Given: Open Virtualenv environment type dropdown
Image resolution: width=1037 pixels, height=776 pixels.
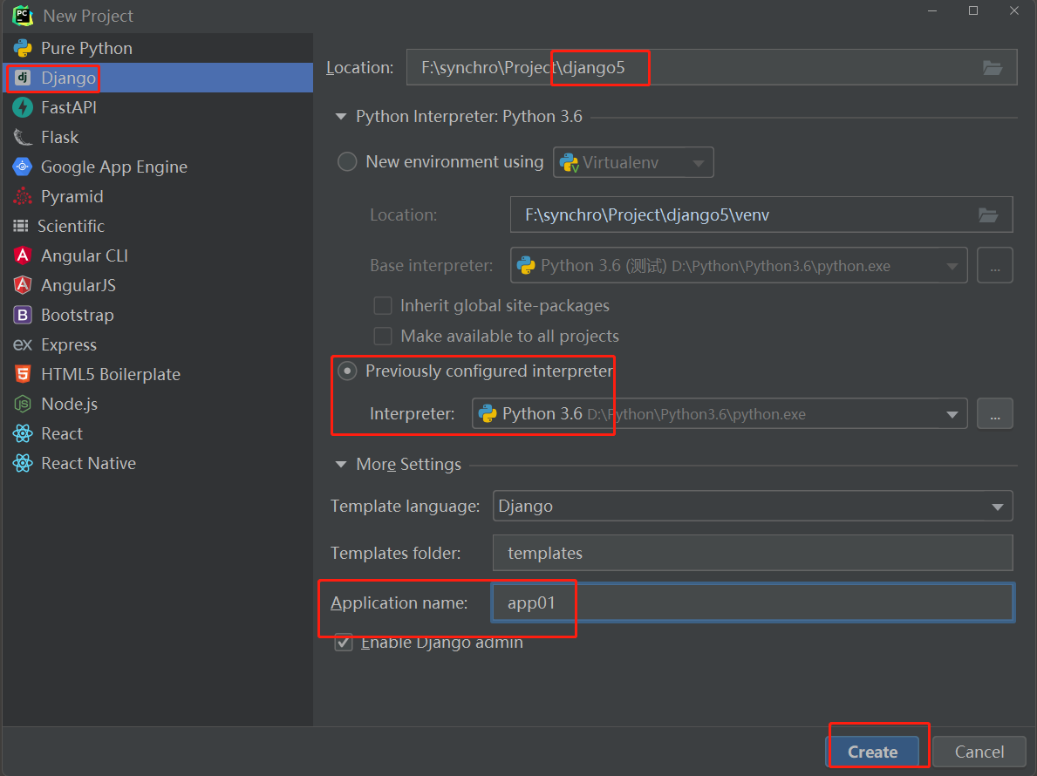Looking at the screenshot, I should point(633,162).
